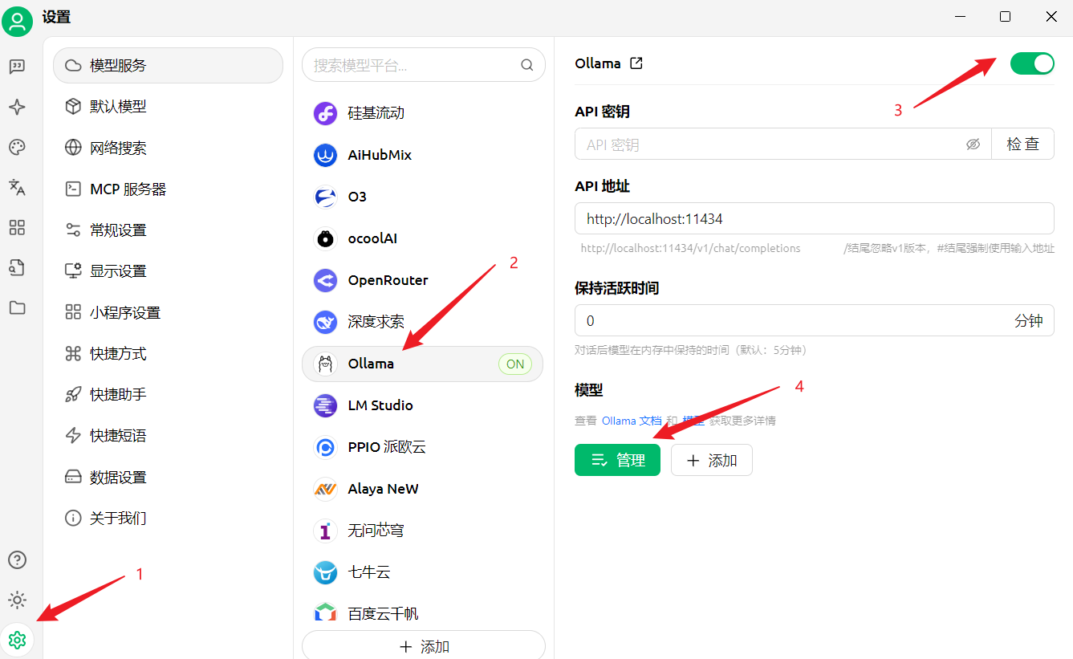Click the green 管理 models button
This screenshot has width=1073, height=659.
pyautogui.click(x=617, y=460)
